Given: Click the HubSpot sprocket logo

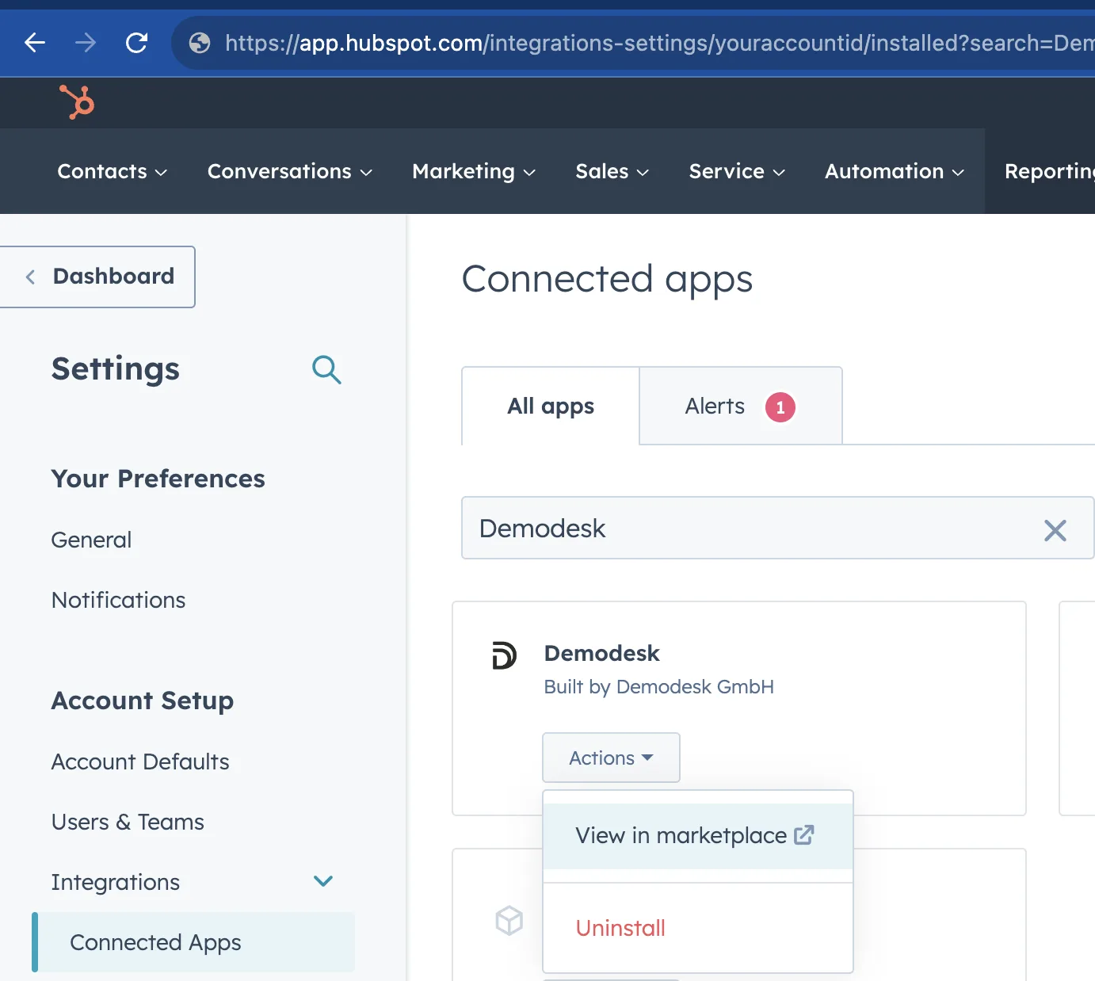Looking at the screenshot, I should point(78,102).
